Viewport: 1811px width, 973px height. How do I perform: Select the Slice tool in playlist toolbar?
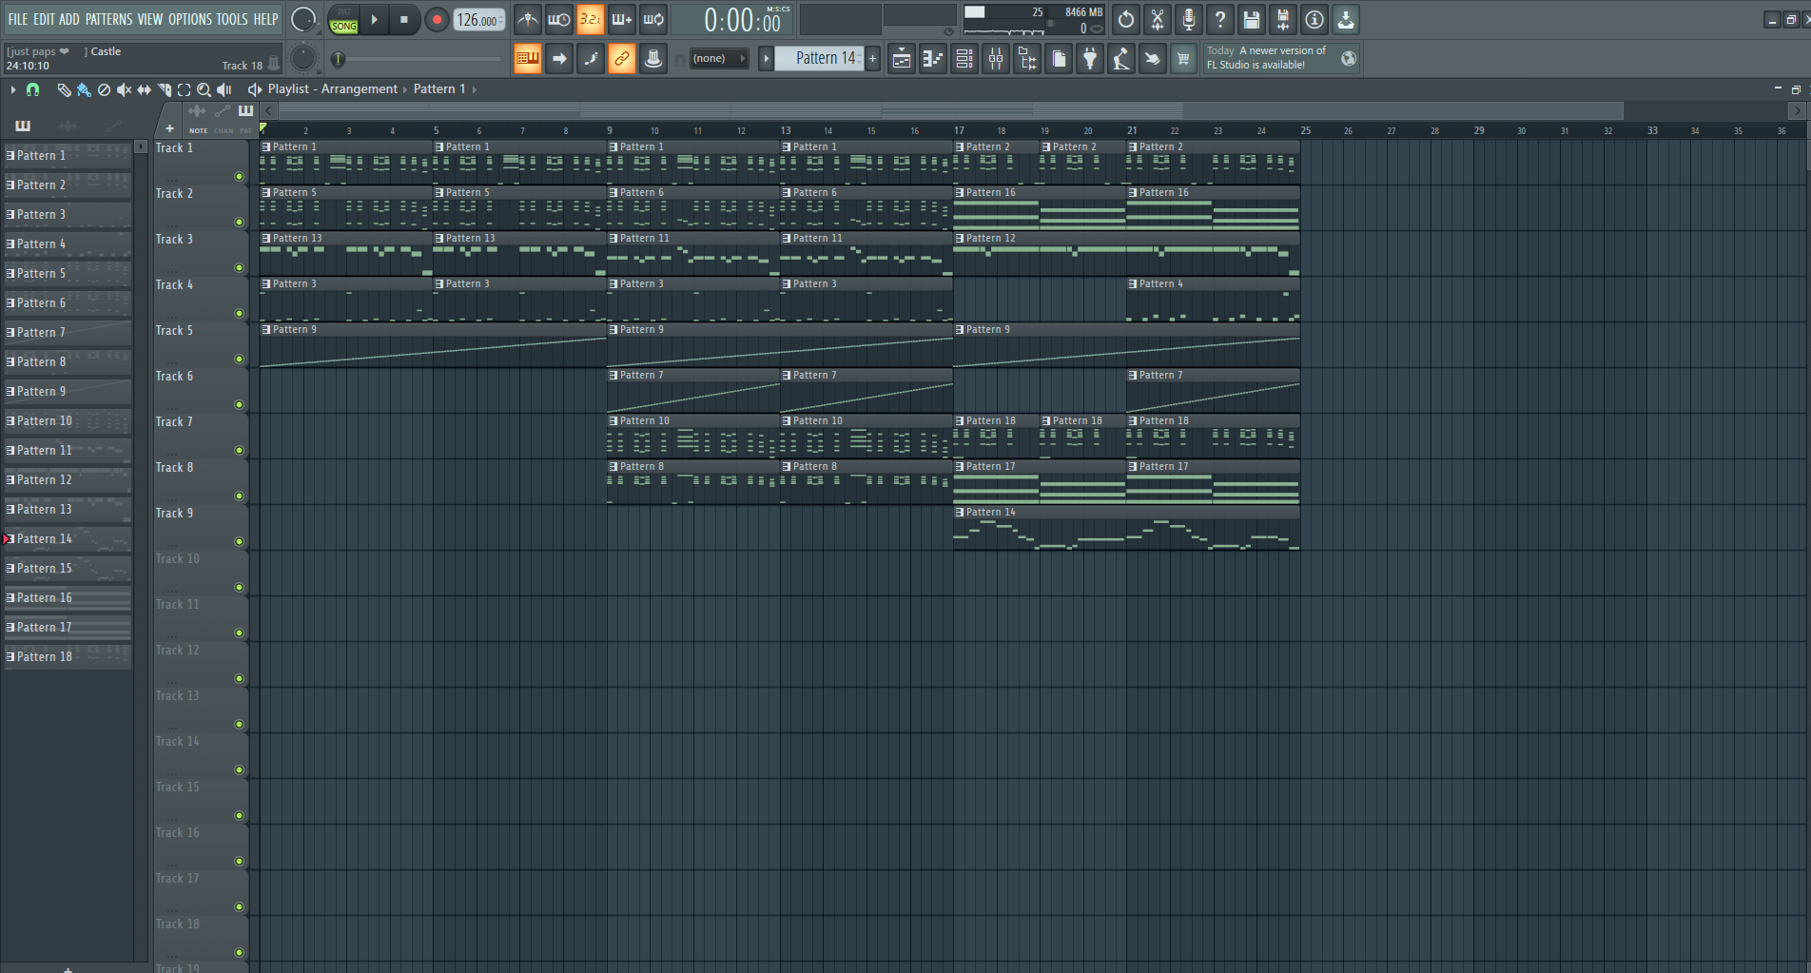click(164, 89)
